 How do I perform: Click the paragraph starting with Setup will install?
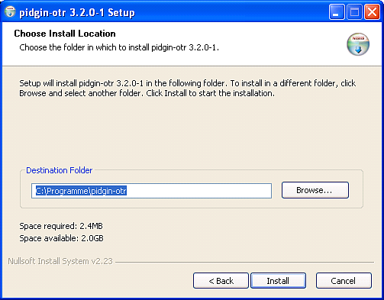click(x=188, y=89)
